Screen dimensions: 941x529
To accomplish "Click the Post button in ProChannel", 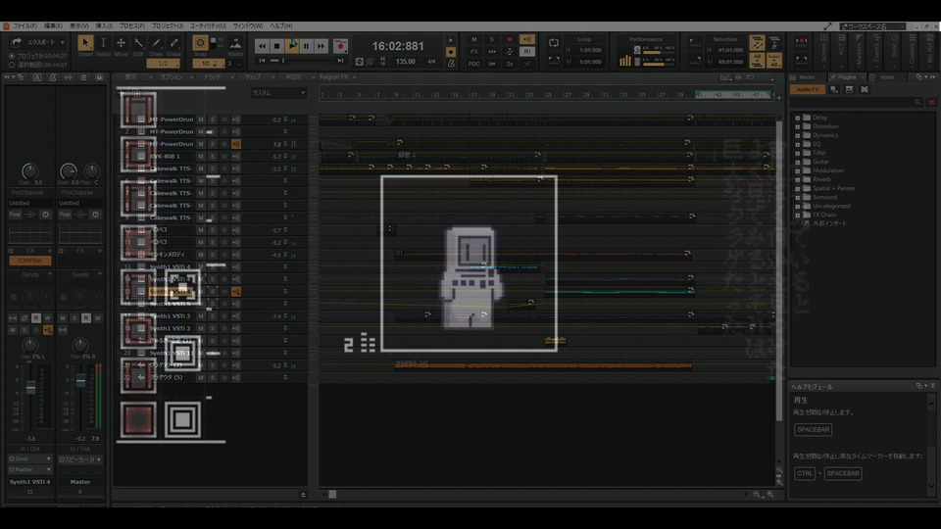I will [15, 215].
